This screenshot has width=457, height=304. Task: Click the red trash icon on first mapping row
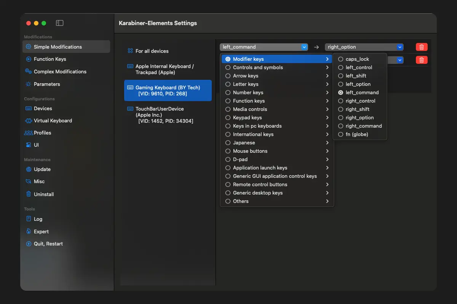(422, 47)
